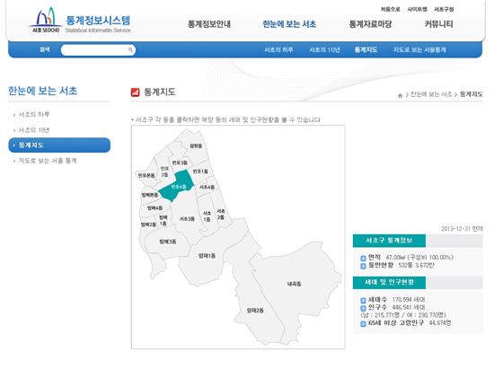The width and height of the screenshot is (494, 369).
Task: Select 지도로 보는 서울통계 in submenu bar
Action: [419, 49]
